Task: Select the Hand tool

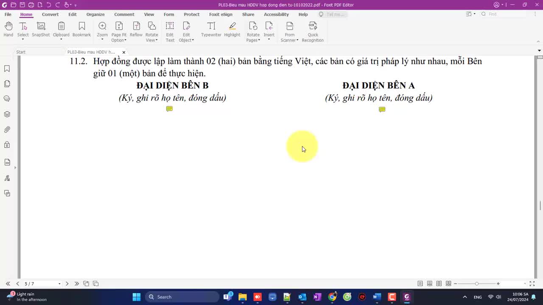Action: pyautogui.click(x=8, y=29)
